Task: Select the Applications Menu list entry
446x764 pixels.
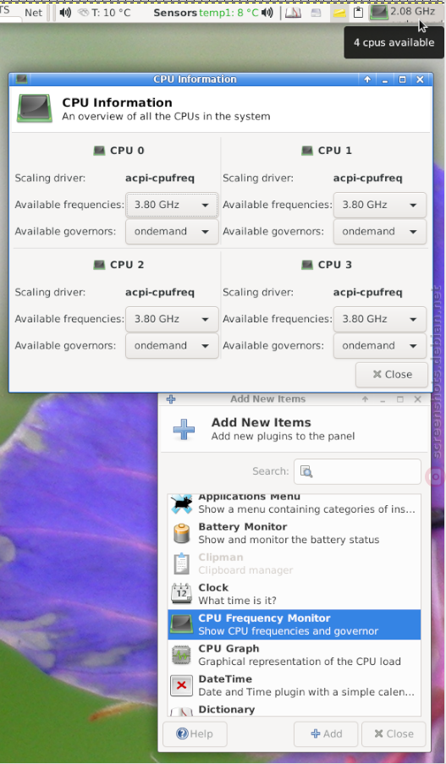Action: coord(294,503)
